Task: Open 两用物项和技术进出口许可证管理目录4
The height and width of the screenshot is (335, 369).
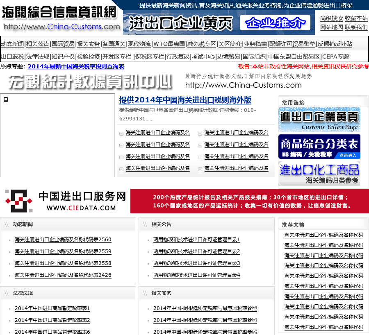Action: tap(196, 275)
